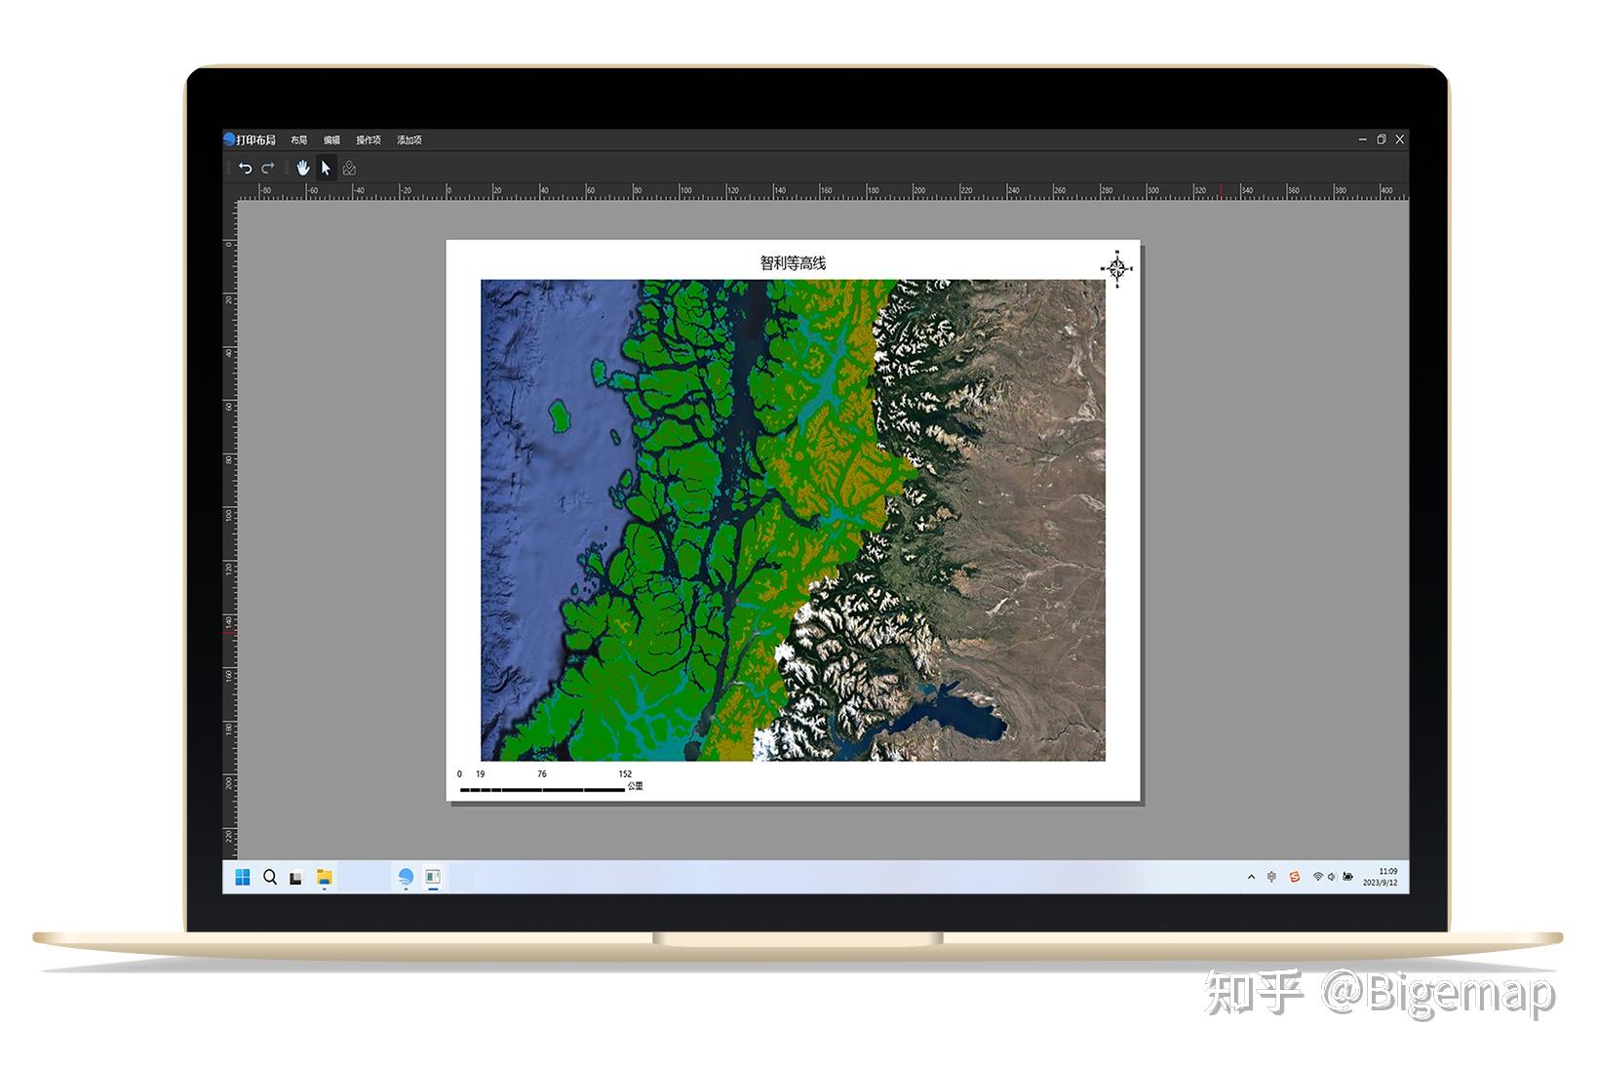The width and height of the screenshot is (1597, 1065).
Task: Open the 布局 menu
Action: [299, 139]
